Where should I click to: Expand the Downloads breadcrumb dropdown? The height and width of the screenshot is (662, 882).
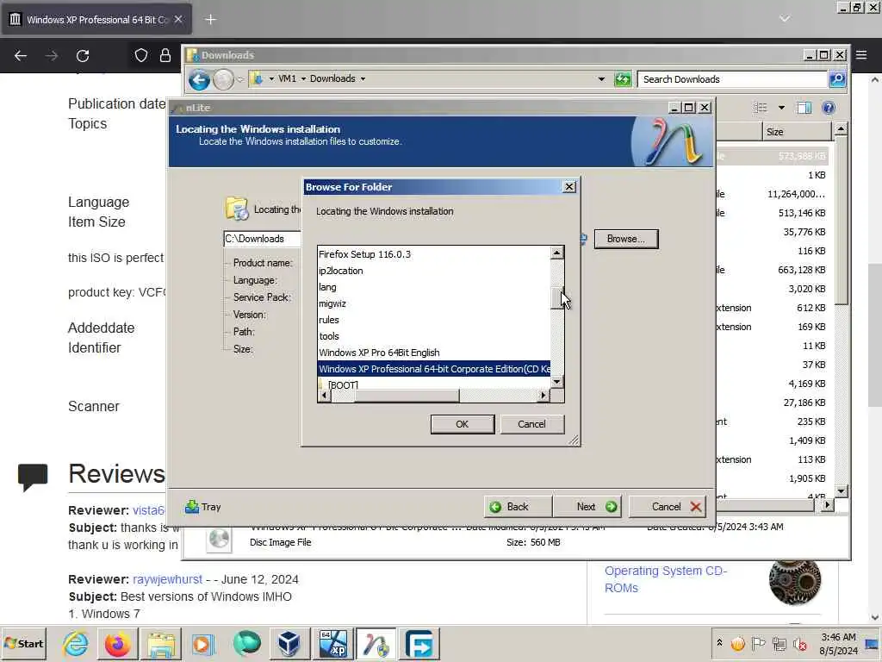click(x=363, y=78)
